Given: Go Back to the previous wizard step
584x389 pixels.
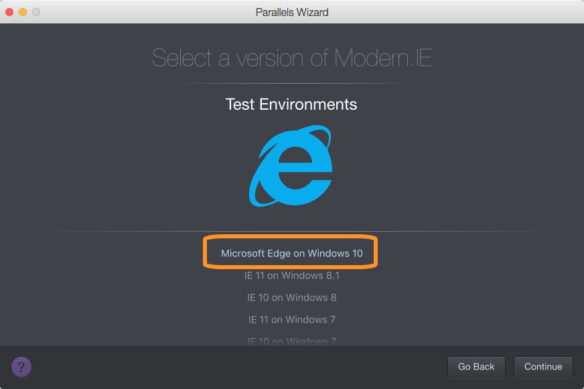Looking at the screenshot, I should click(476, 367).
